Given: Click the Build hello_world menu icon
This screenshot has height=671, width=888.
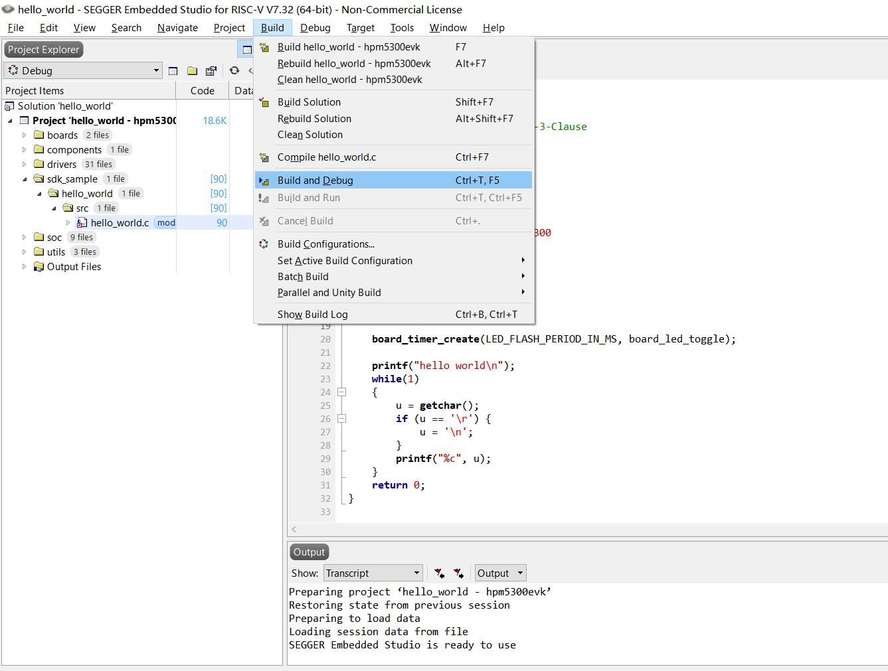Looking at the screenshot, I should click(x=264, y=47).
